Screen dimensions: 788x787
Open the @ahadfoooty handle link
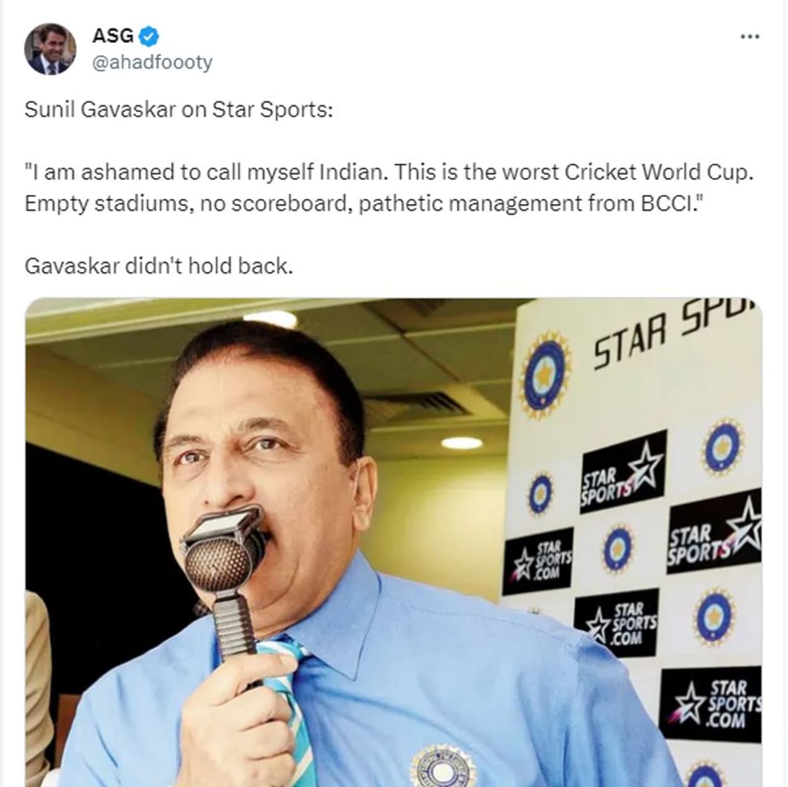[152, 62]
